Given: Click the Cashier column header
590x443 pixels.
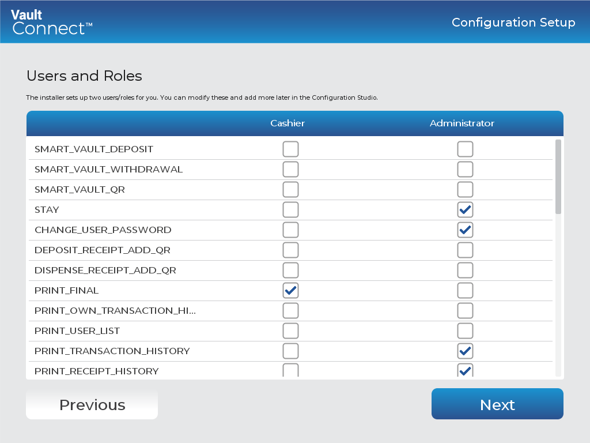Looking at the screenshot, I should point(288,123).
